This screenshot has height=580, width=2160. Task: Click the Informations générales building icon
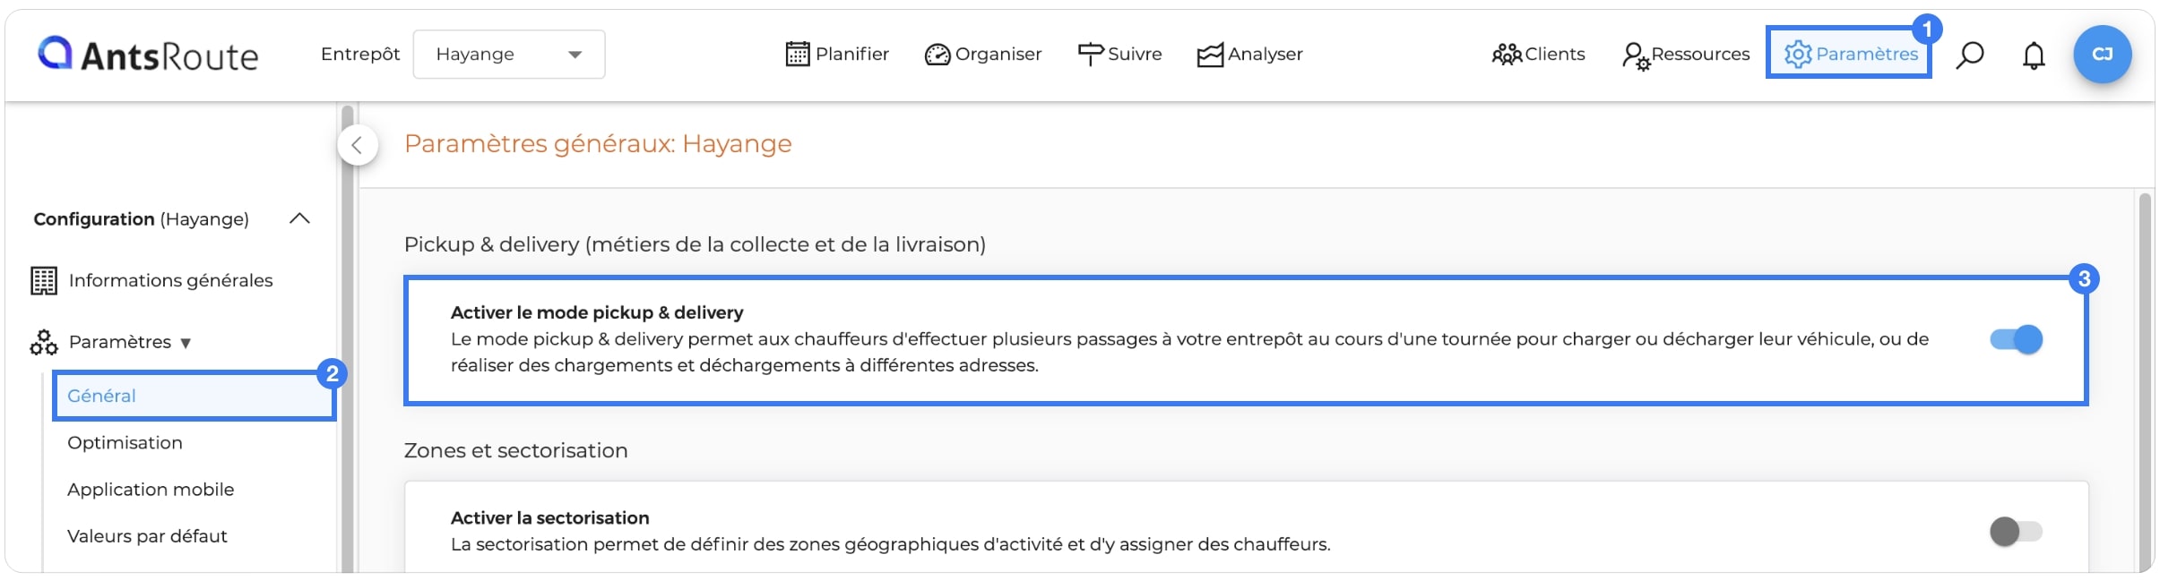tap(44, 280)
